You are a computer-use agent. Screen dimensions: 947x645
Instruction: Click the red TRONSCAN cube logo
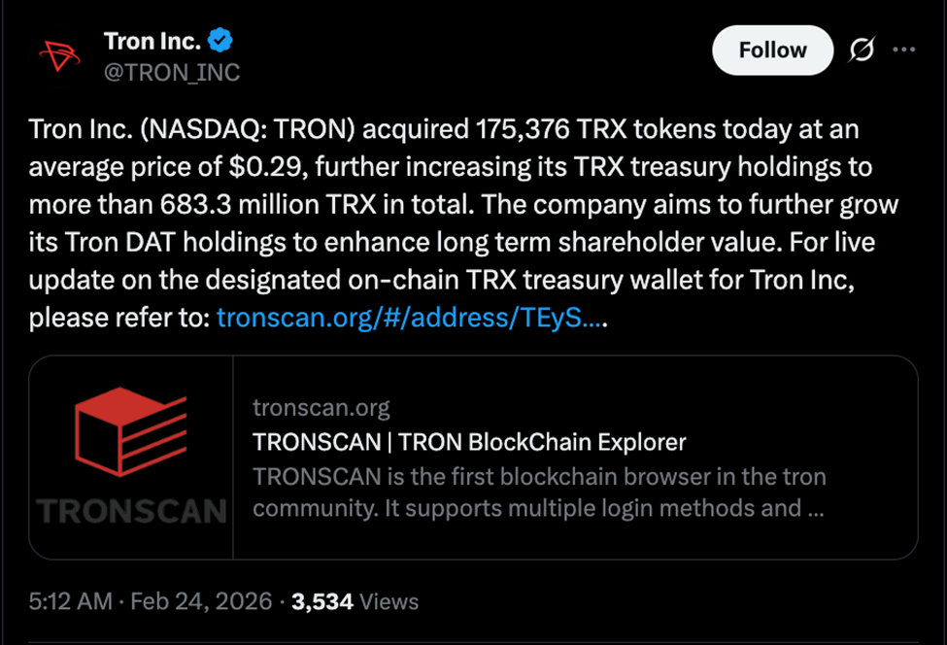[x=131, y=432]
